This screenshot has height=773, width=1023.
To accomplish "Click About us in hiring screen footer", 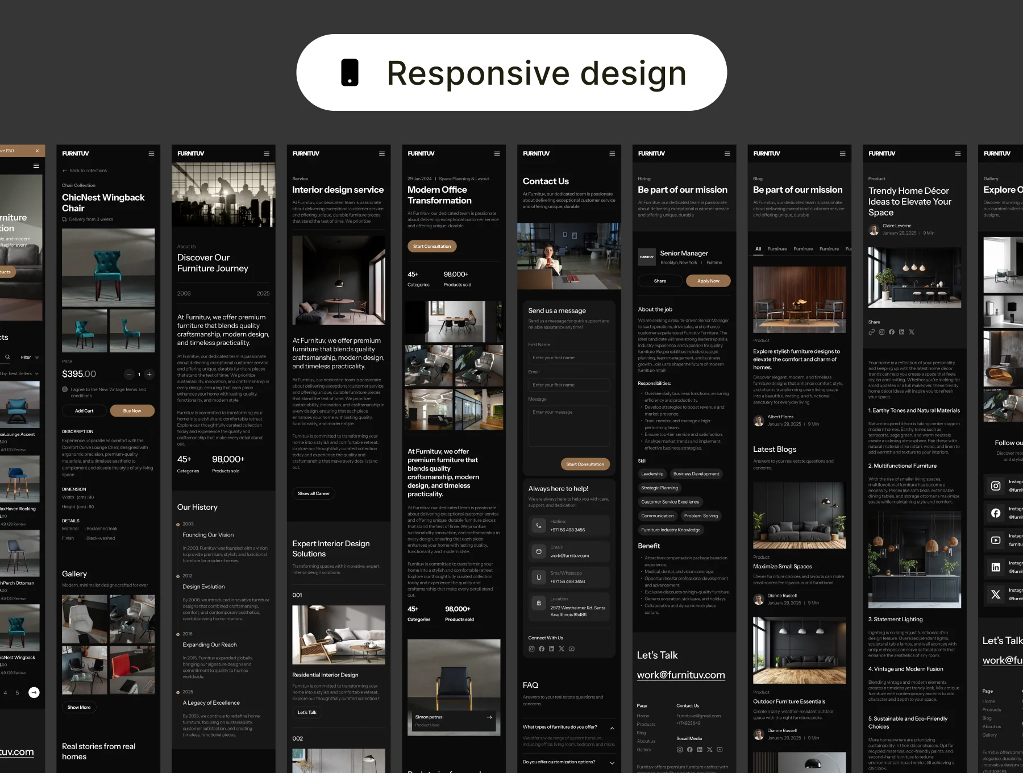I will tap(646, 741).
